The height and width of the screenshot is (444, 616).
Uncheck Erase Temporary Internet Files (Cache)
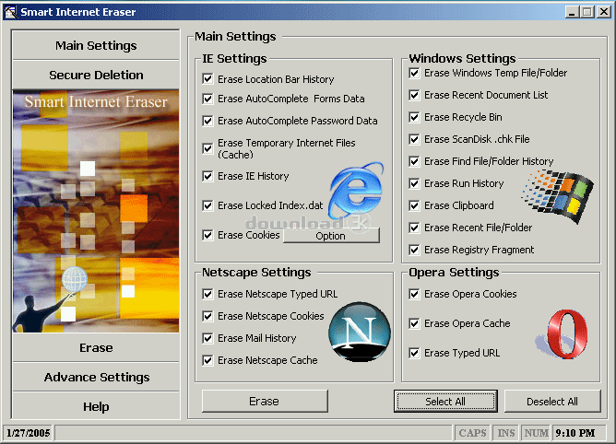[x=207, y=148]
